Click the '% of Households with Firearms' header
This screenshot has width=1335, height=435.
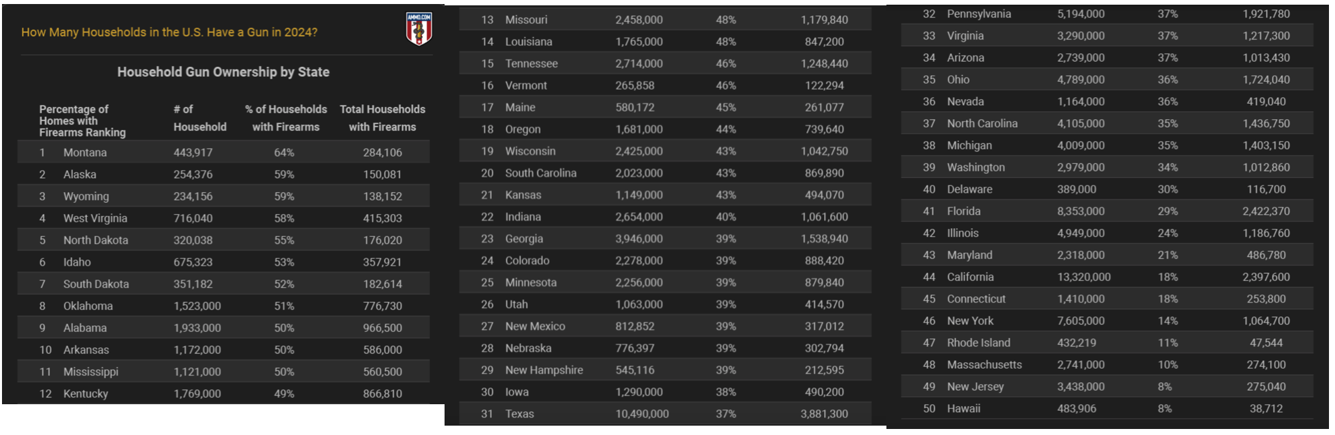click(286, 118)
